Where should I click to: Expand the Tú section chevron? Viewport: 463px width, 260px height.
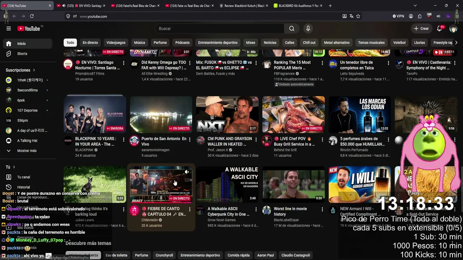pyautogui.click(x=14, y=167)
